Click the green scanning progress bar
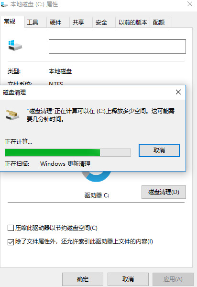The height and width of the screenshot is (287, 197). click(68, 153)
